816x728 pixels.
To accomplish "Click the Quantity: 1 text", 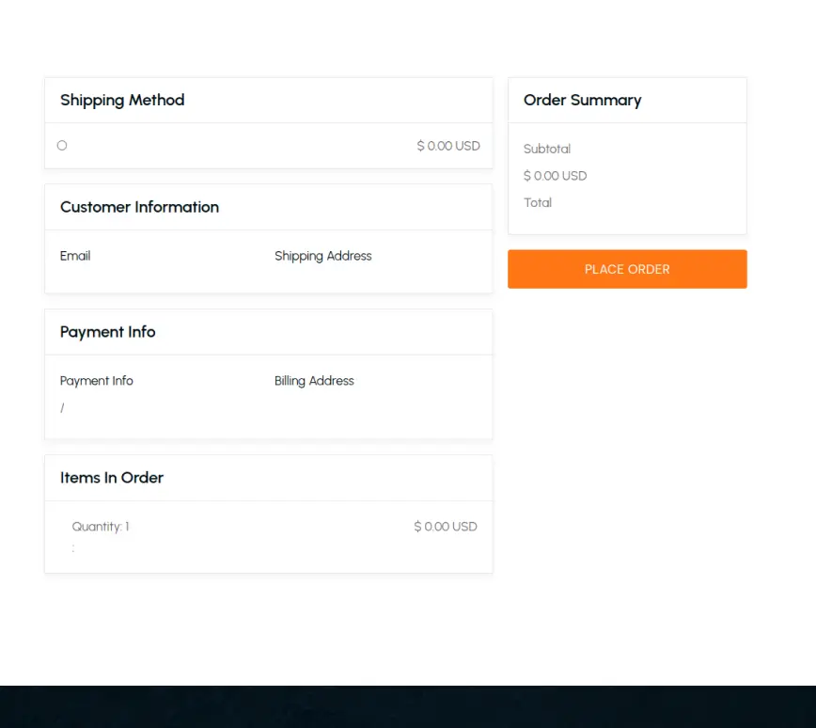I will (101, 526).
